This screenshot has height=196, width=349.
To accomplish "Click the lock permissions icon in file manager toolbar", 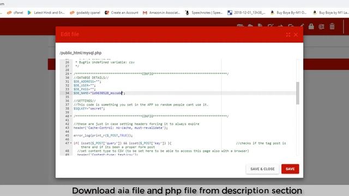I will pyautogui.click(x=311, y=27).
